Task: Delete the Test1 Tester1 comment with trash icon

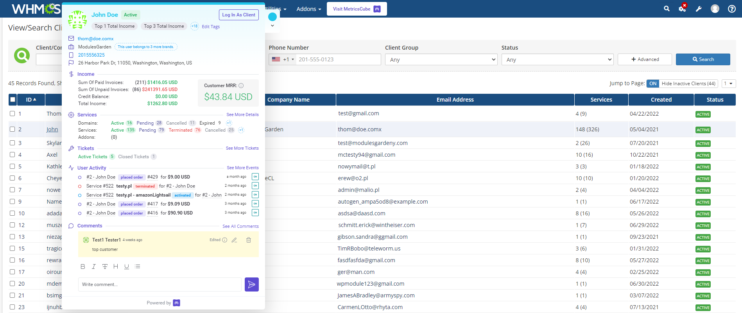Action: (249, 240)
